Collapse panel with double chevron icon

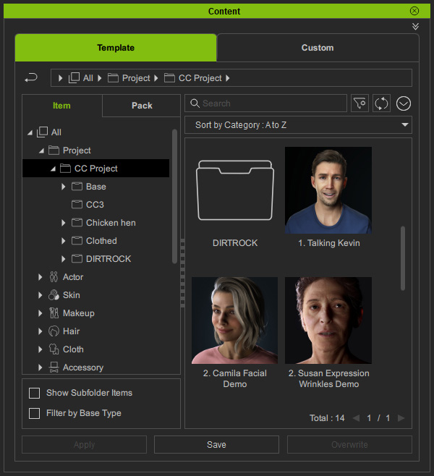click(x=415, y=27)
